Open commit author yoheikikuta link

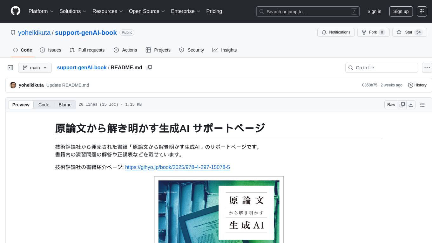pyautogui.click(x=31, y=85)
